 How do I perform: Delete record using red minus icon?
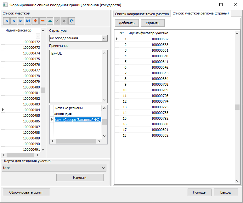42,21
